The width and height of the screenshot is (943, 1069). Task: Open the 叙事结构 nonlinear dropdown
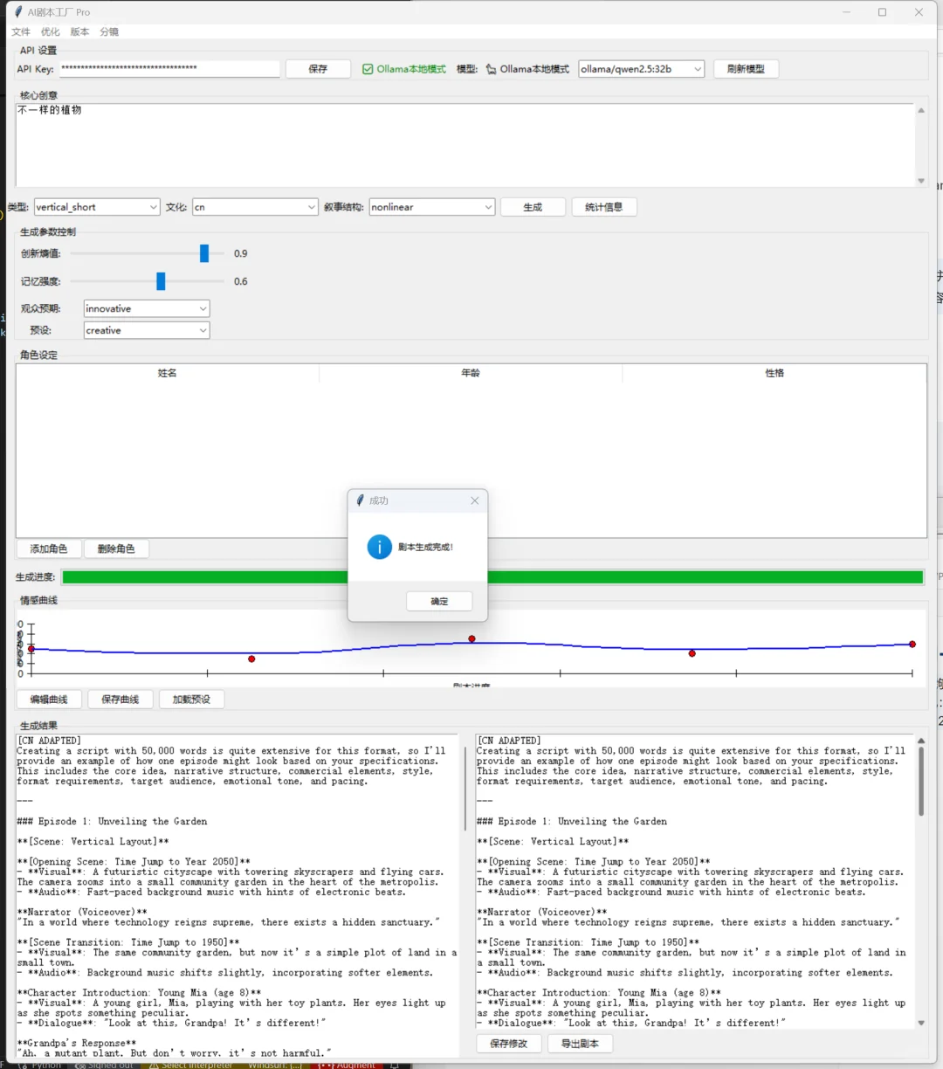click(x=432, y=207)
